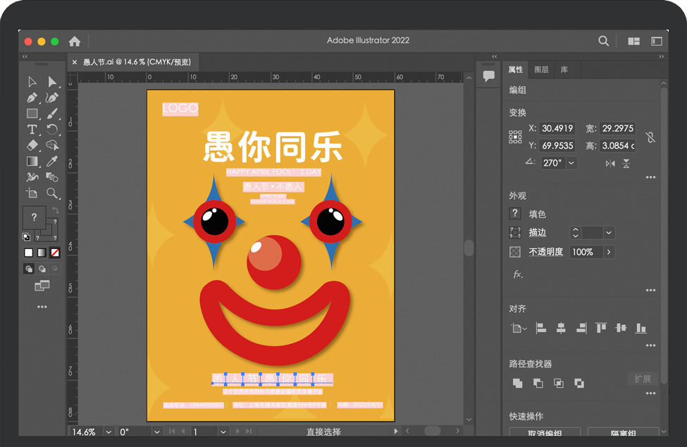This screenshot has width=687, height=447.
Task: Set paint to None in toolbar
Action: pyautogui.click(x=54, y=252)
